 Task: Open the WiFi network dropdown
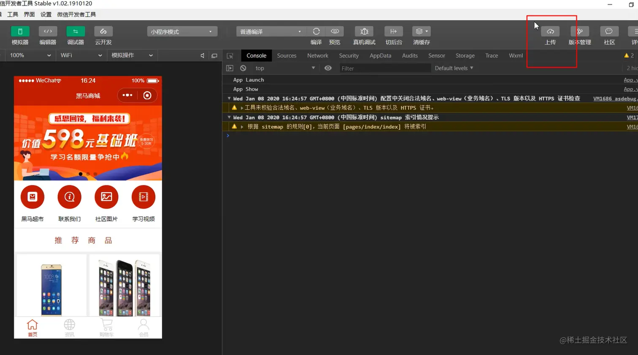point(81,55)
